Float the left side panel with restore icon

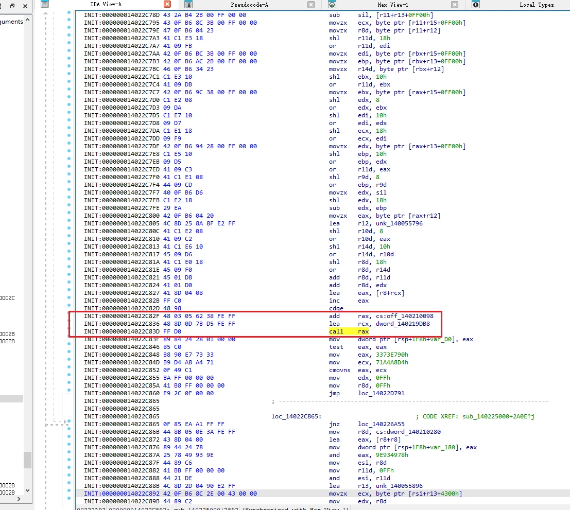pyautogui.click(x=12, y=6)
